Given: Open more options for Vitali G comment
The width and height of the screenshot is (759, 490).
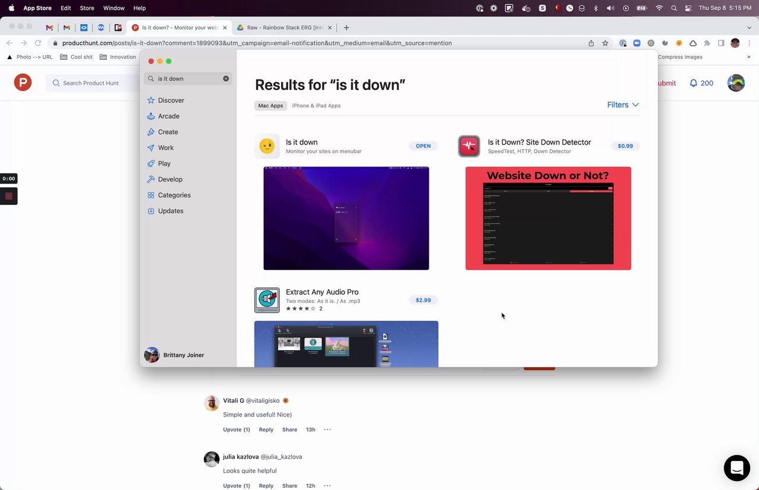Looking at the screenshot, I should pyautogui.click(x=327, y=430).
